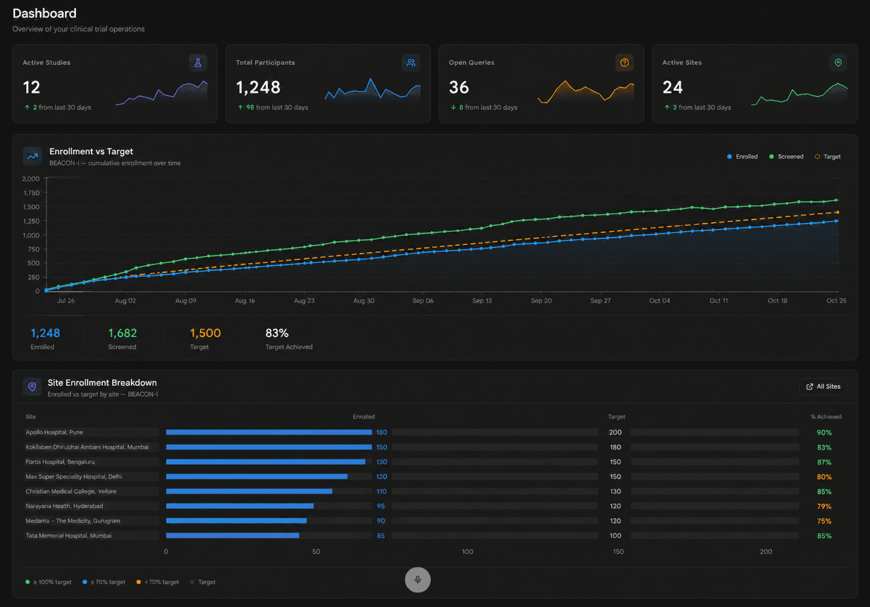
Task: Click the Fortis Hospital, Bengaluru enrollment bar
Action: click(x=265, y=462)
